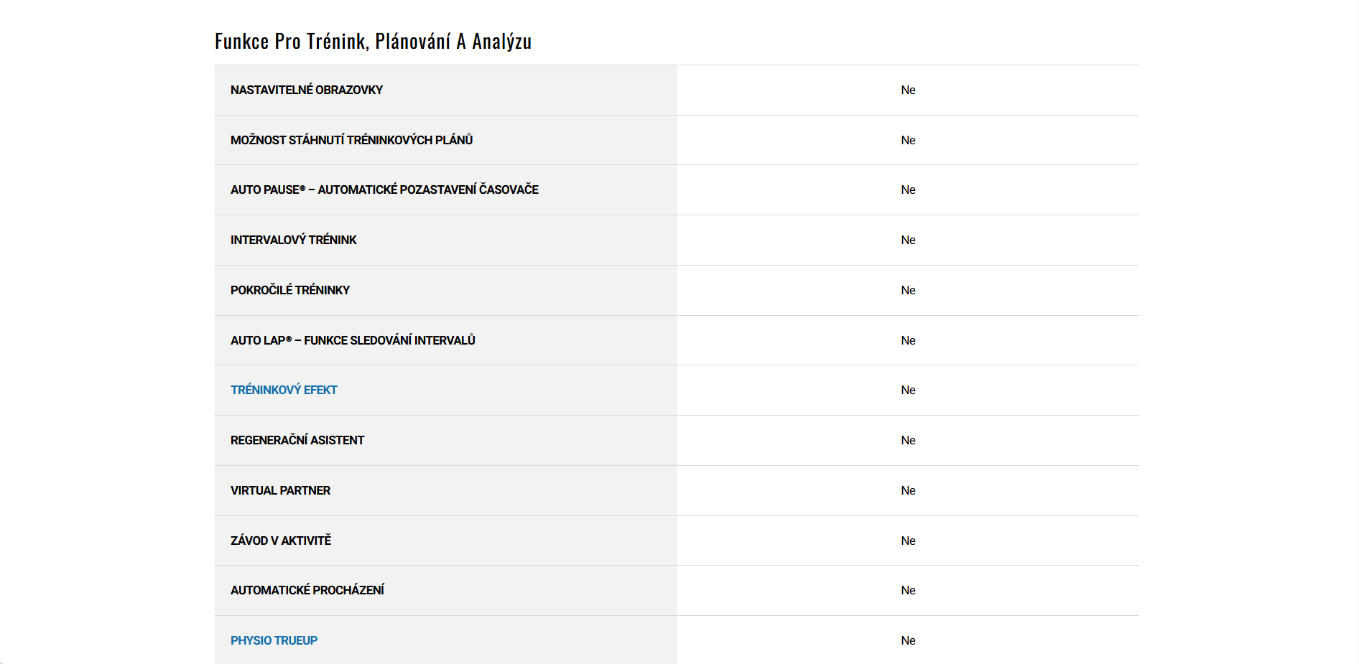Click the "Ne" value for Nastavitelné obrazovky

pos(908,90)
